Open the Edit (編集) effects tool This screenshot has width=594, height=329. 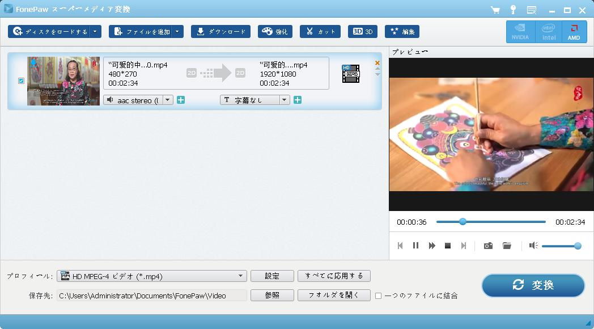pyautogui.click(x=402, y=31)
